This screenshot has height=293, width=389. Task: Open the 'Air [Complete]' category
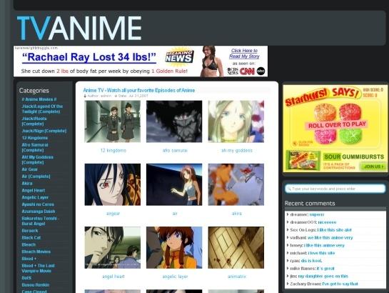pos(36,177)
